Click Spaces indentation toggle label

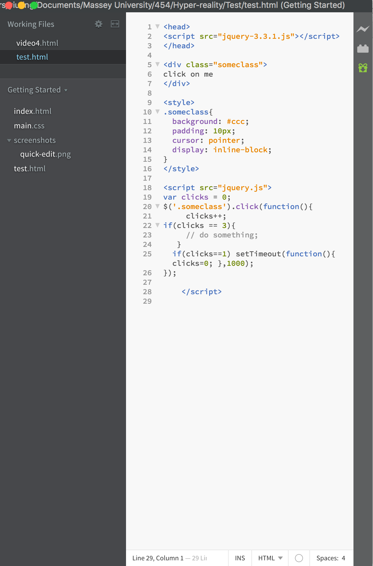coord(327,558)
